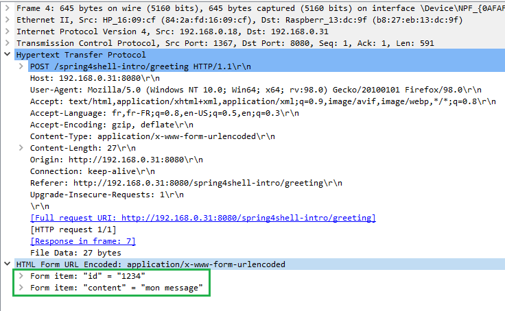The width and height of the screenshot is (505, 311).
Task: Select the User-Agent Mozilla/5.0 line
Action: (256, 90)
